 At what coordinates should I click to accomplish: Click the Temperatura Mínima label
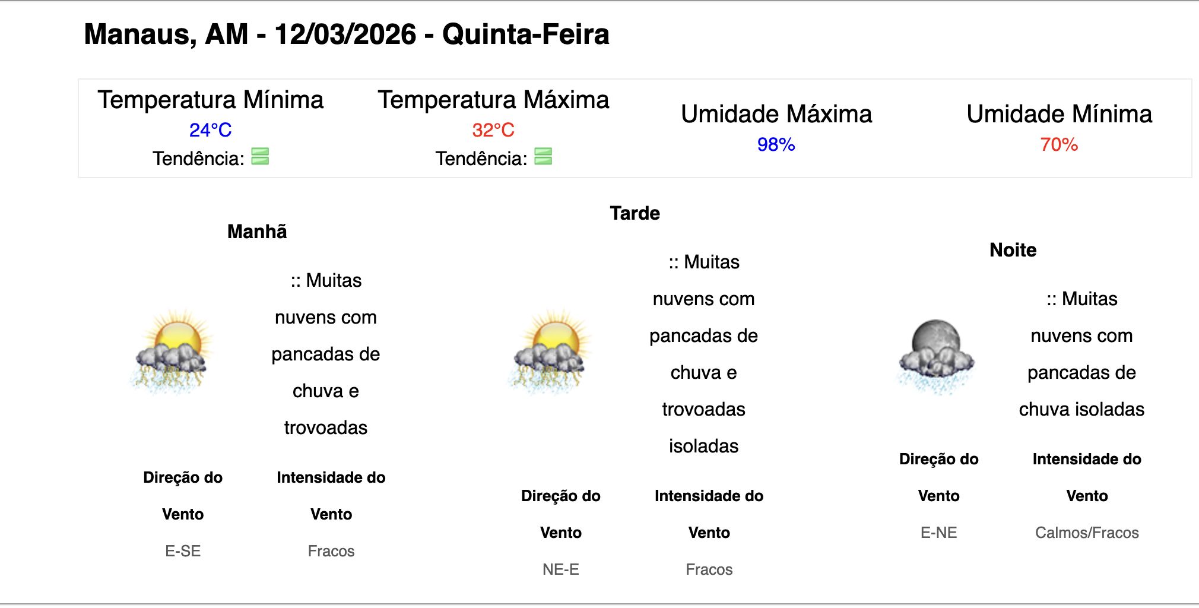[x=210, y=100]
